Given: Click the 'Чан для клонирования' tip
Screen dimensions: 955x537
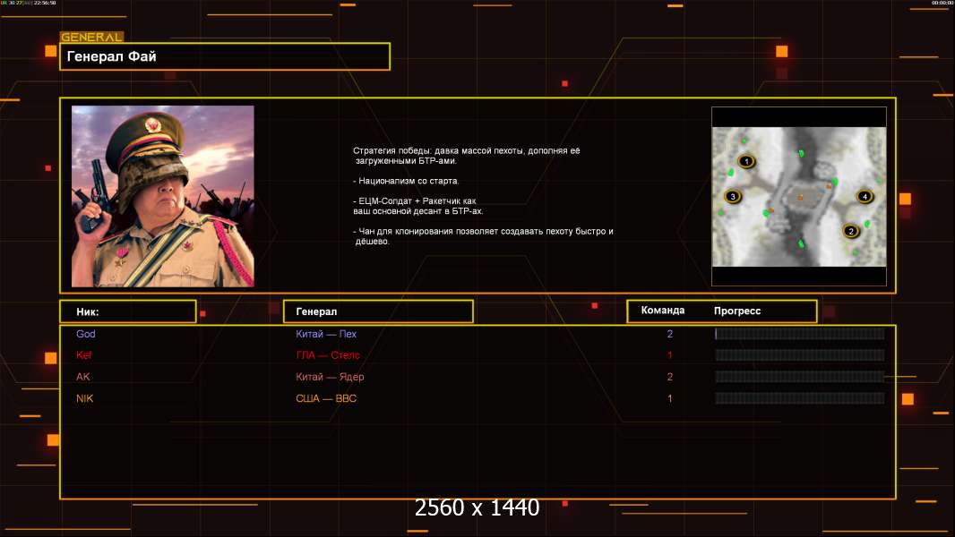Looking at the screenshot, I should click(x=483, y=236).
